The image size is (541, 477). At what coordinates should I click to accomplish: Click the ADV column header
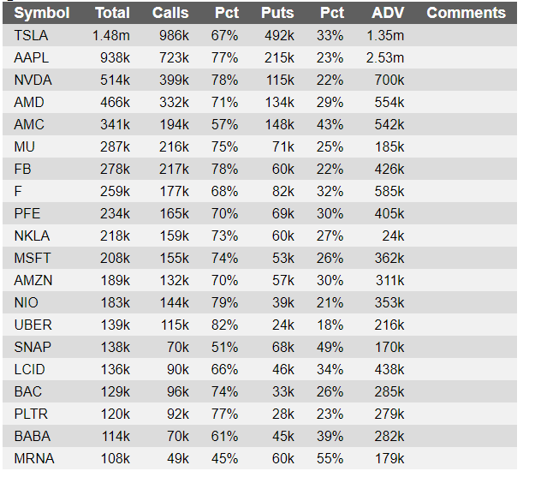pyautogui.click(x=388, y=13)
